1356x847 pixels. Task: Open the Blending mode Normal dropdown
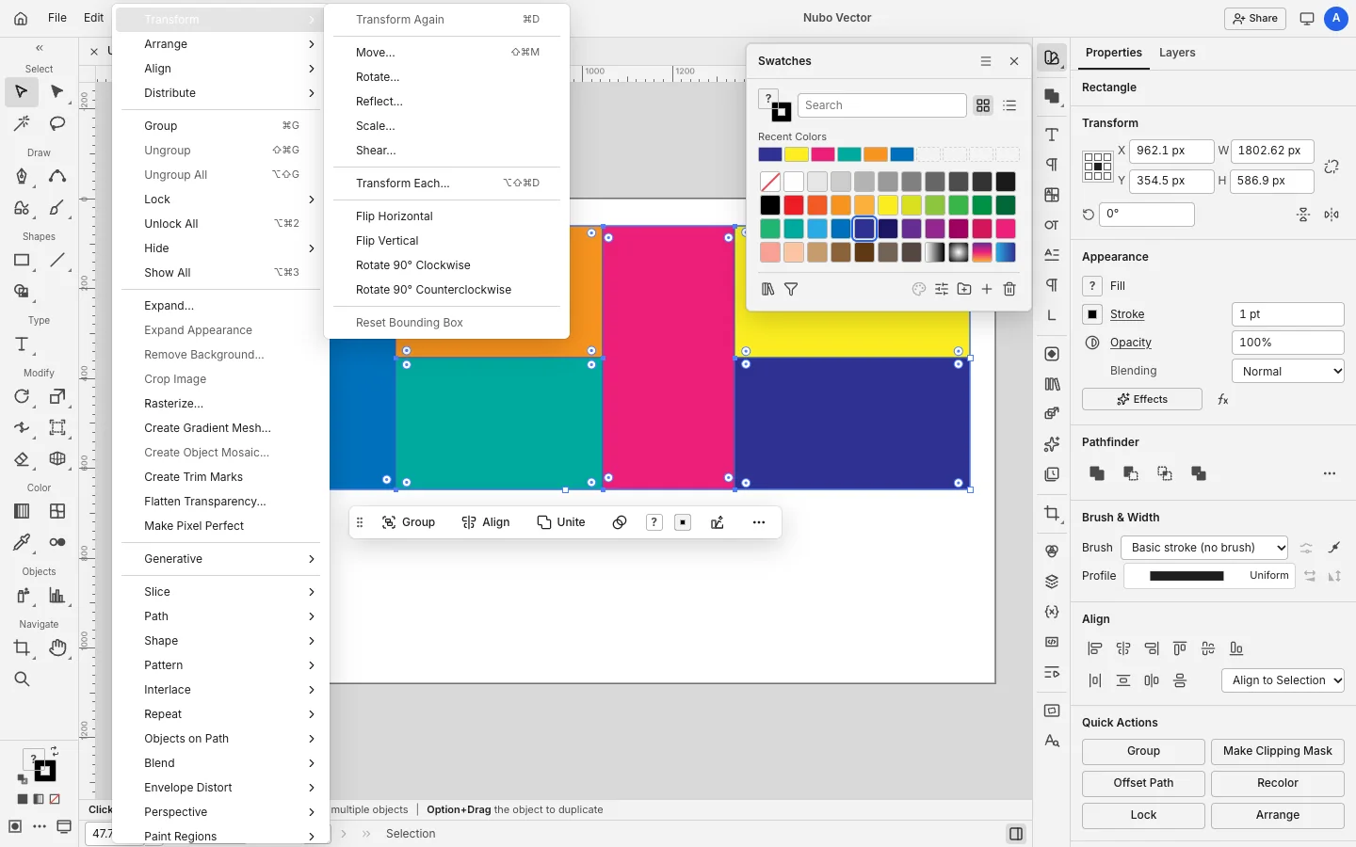click(x=1287, y=371)
